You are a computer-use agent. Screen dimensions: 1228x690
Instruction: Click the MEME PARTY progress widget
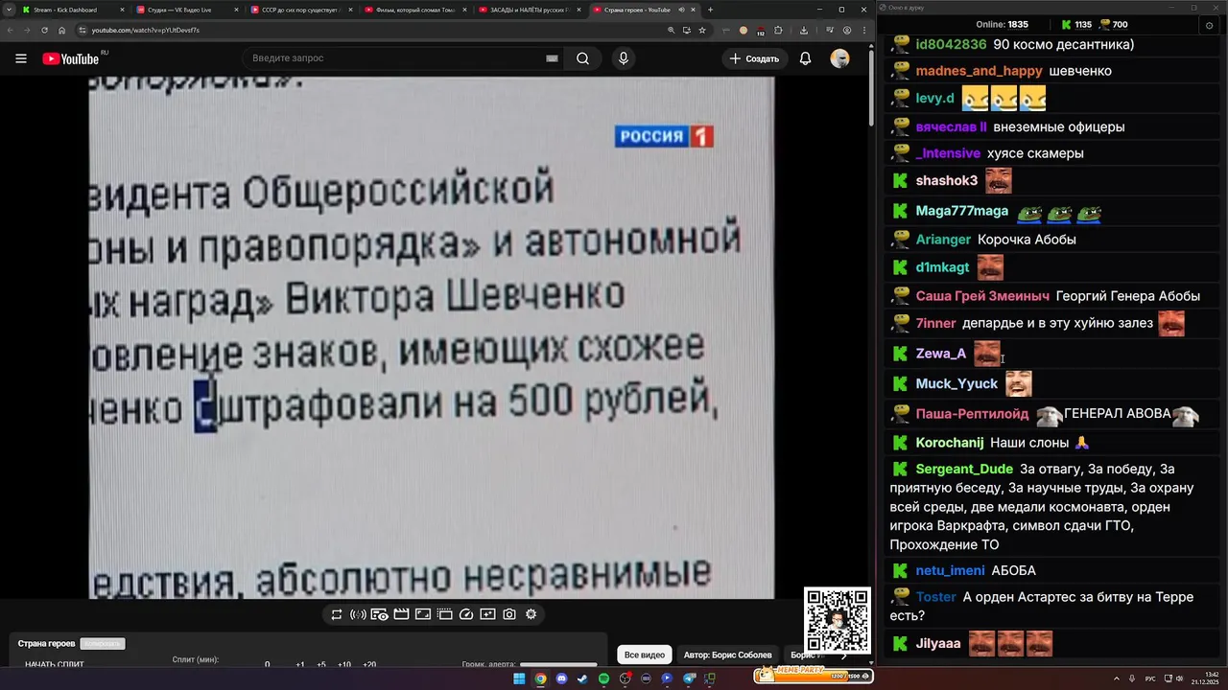point(814,676)
